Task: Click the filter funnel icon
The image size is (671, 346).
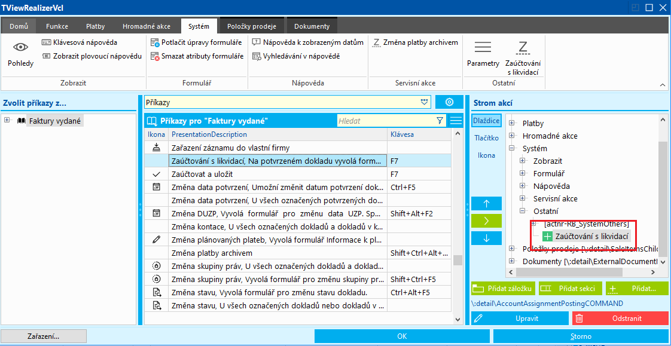Action: 440,121
